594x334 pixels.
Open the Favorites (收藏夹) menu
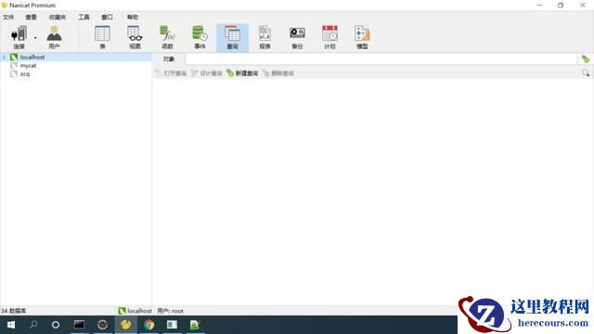(58, 17)
